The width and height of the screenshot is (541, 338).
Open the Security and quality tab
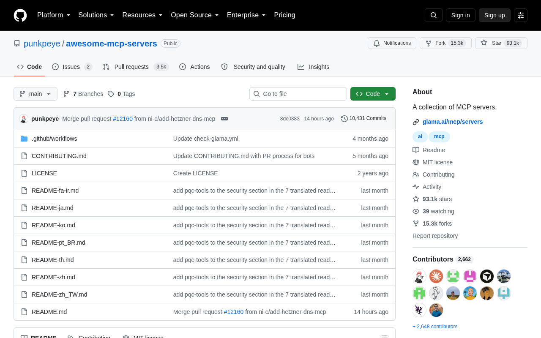pyautogui.click(x=253, y=67)
